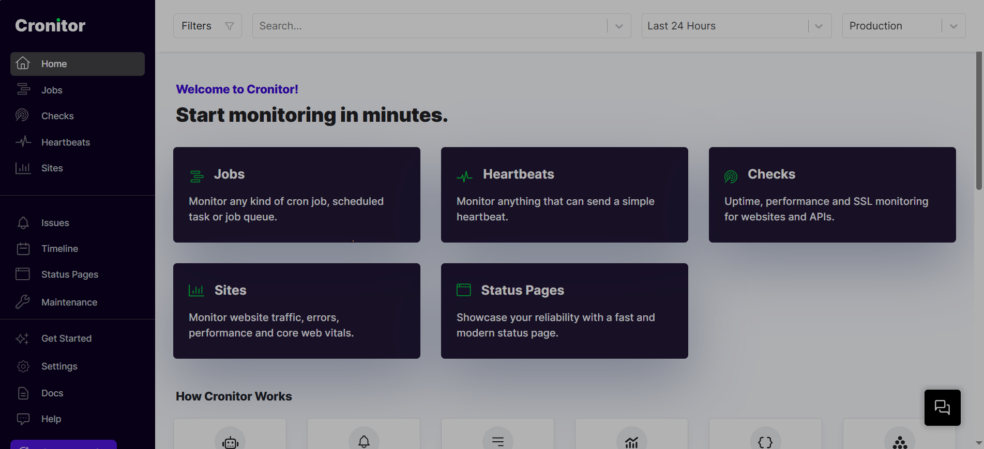Click the Status Pages card title
Viewport: 984px width, 449px height.
pos(522,290)
